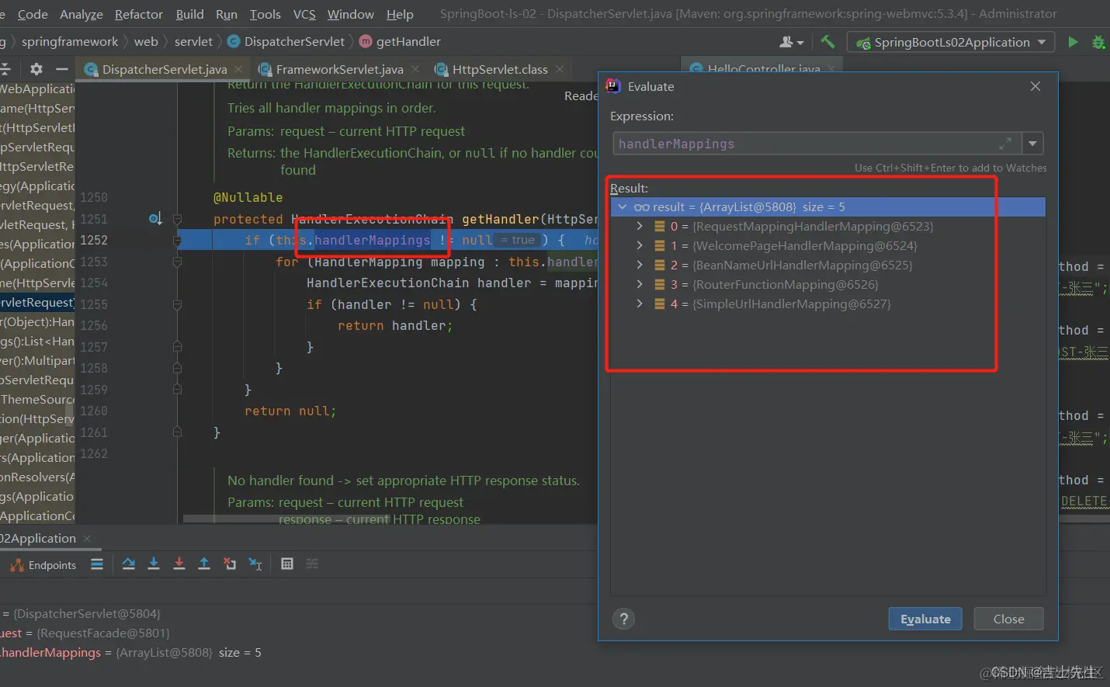
Task: Open the Analyze menu
Action: coord(82,14)
